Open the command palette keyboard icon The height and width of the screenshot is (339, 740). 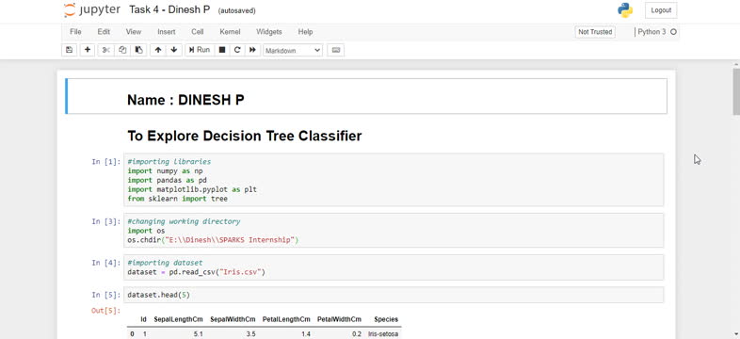click(x=336, y=50)
